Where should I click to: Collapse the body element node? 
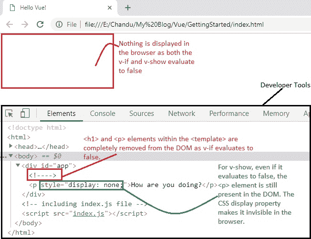coord(11,156)
